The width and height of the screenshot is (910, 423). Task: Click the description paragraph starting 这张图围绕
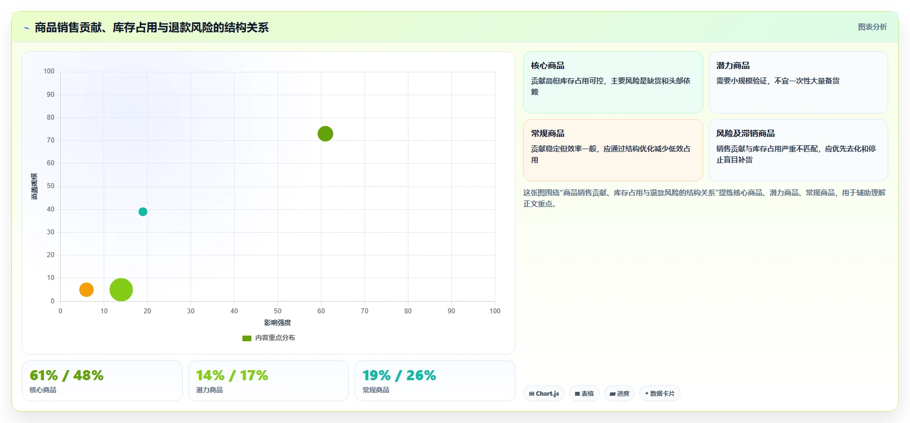click(x=704, y=198)
